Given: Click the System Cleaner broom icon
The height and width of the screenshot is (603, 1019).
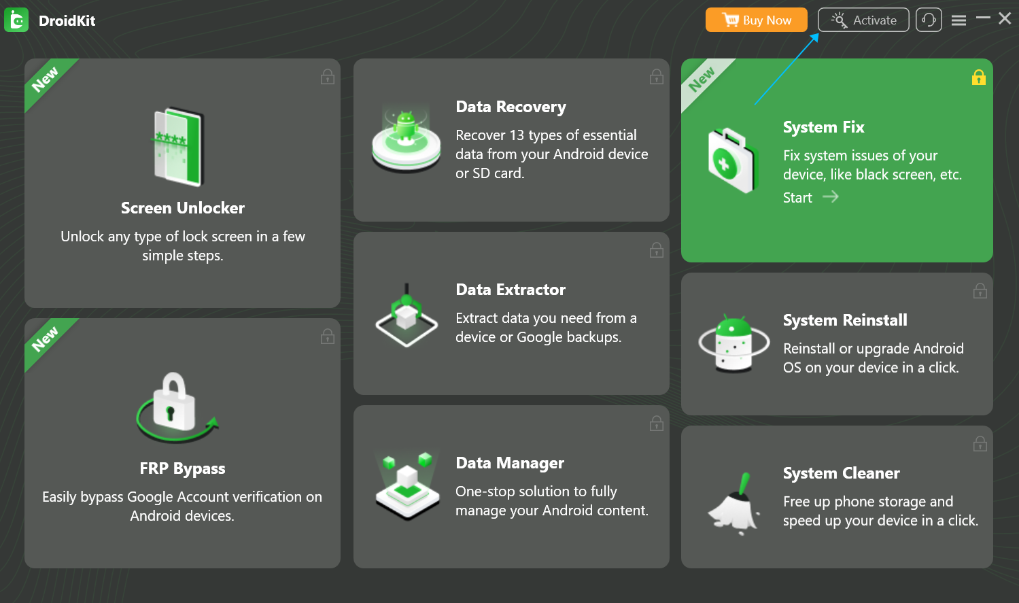Looking at the screenshot, I should coord(734,503).
